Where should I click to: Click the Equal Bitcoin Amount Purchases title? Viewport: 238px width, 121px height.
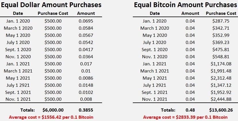pyautogui.click(x=186, y=5)
